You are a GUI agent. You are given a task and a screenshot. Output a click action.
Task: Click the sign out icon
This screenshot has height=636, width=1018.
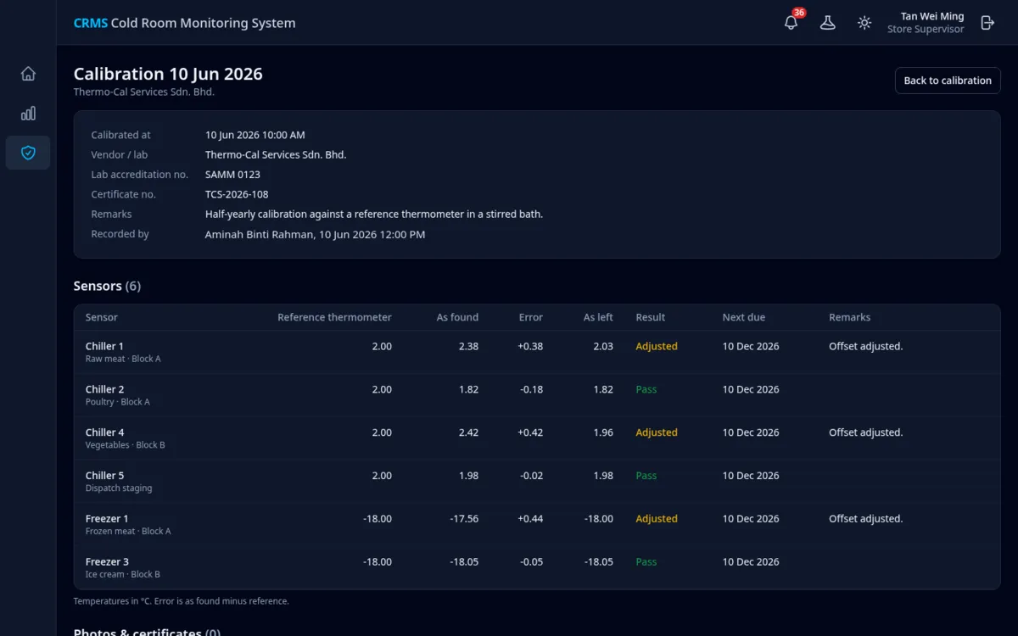pos(987,23)
